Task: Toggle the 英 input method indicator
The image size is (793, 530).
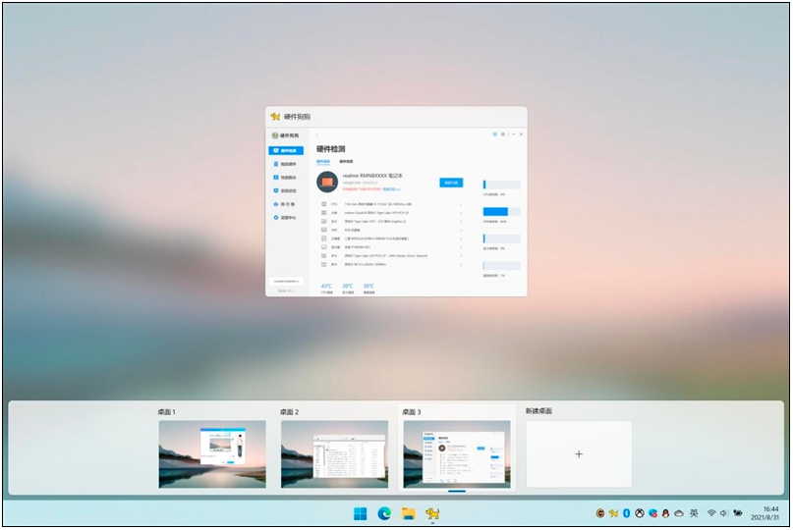Action: [x=694, y=513]
